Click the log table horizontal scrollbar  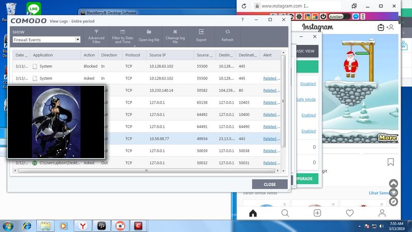tap(146, 171)
